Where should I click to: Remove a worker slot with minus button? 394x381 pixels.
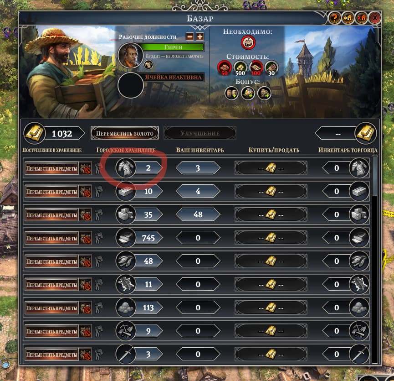pyautogui.click(x=190, y=37)
